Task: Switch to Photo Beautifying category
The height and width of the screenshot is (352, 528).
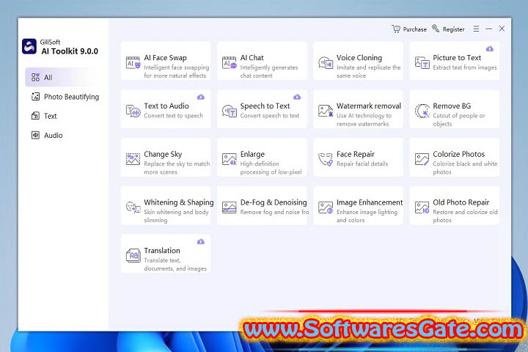Action: (65, 97)
